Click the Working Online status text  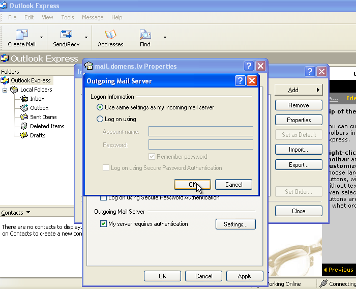point(284,284)
